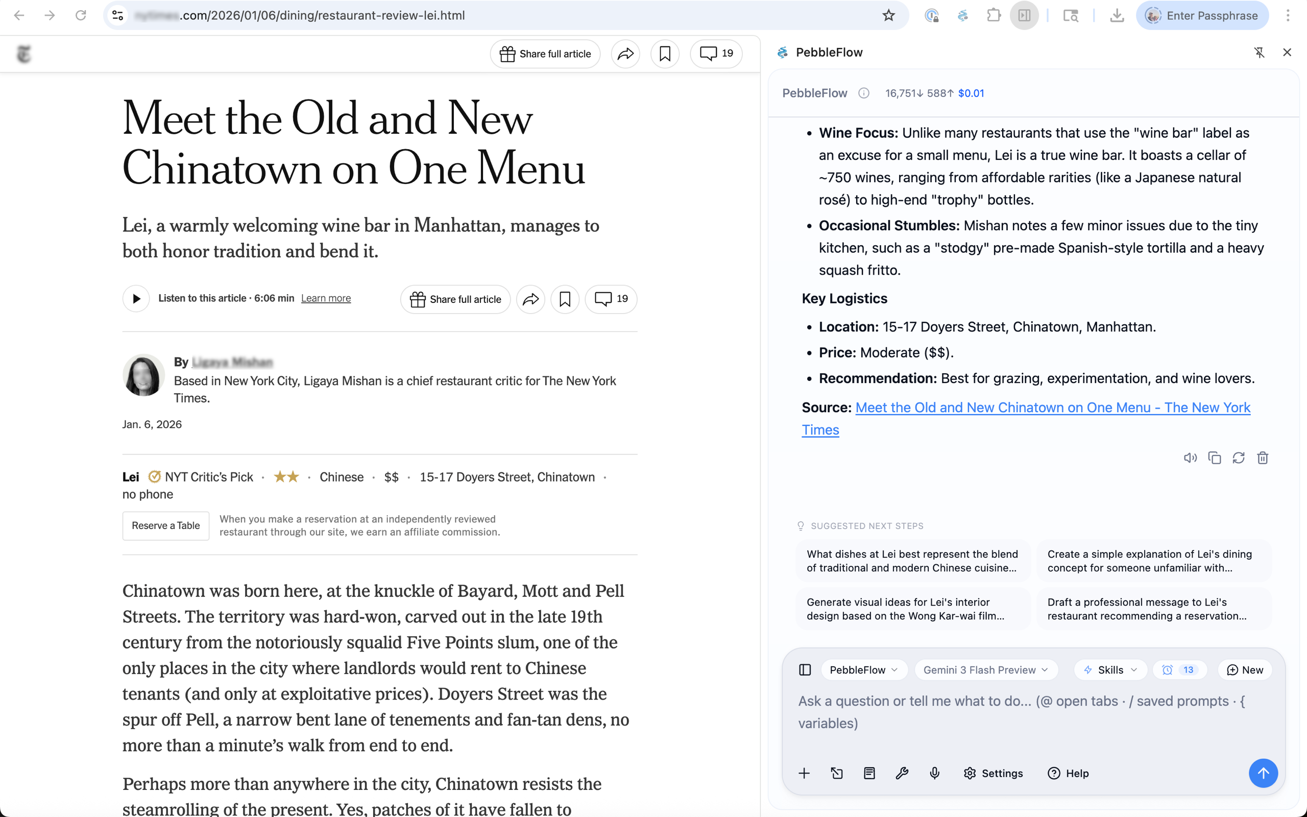This screenshot has height=817, width=1307.
Task: Open the Gemini 3 Flash Preview model dropdown
Action: point(986,669)
